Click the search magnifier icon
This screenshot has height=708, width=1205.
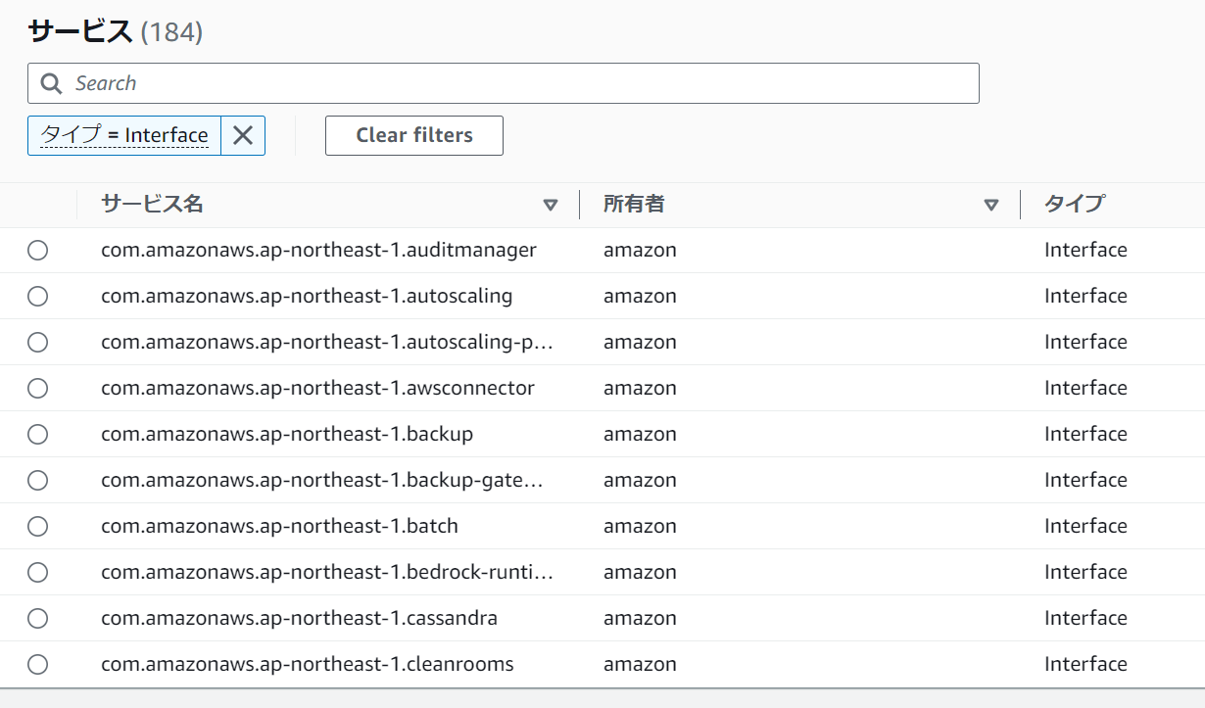(51, 83)
